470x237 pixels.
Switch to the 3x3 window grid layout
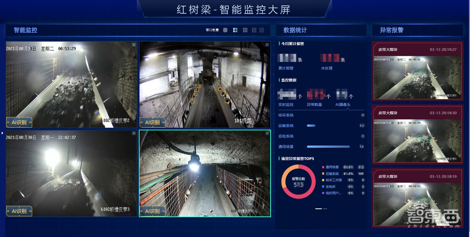(x=245, y=30)
